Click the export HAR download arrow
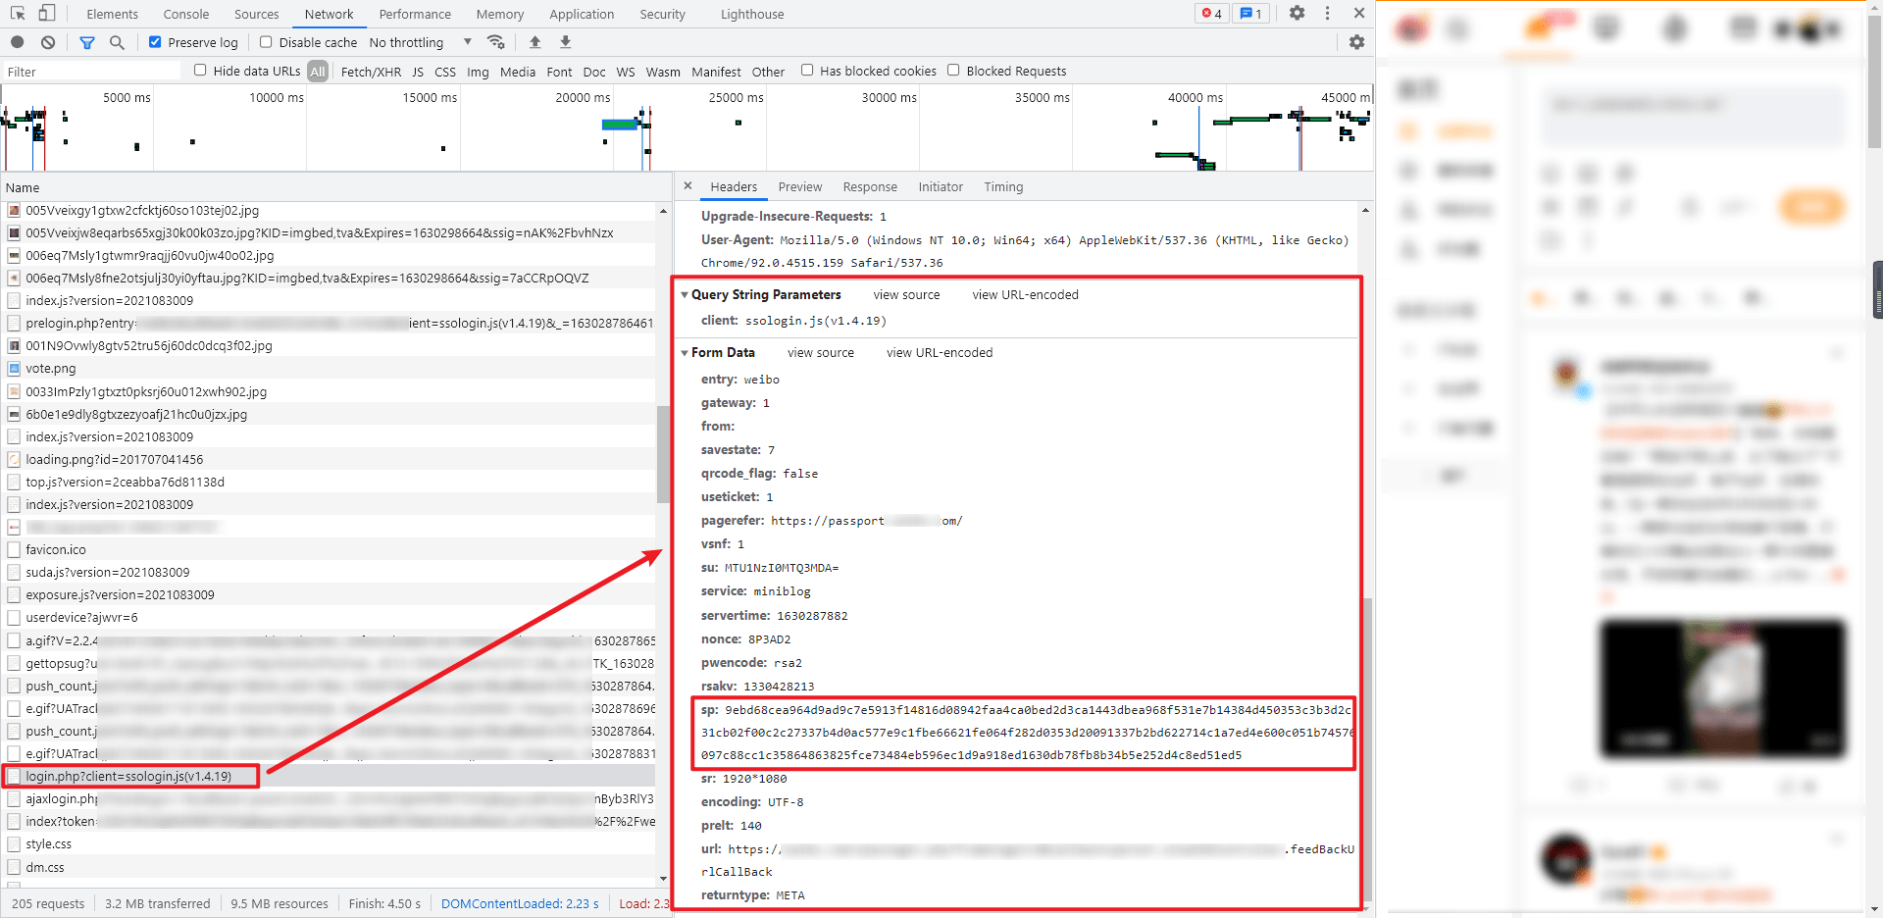 coord(565,42)
